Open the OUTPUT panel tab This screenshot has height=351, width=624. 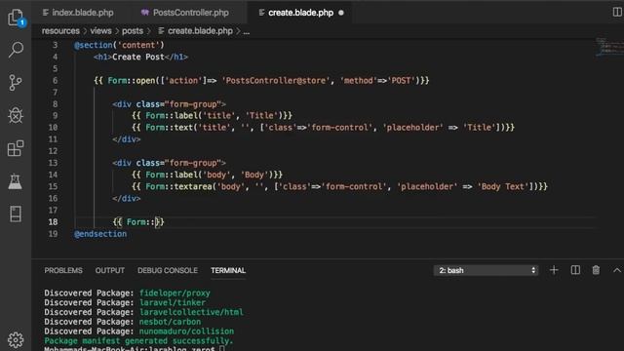point(110,271)
